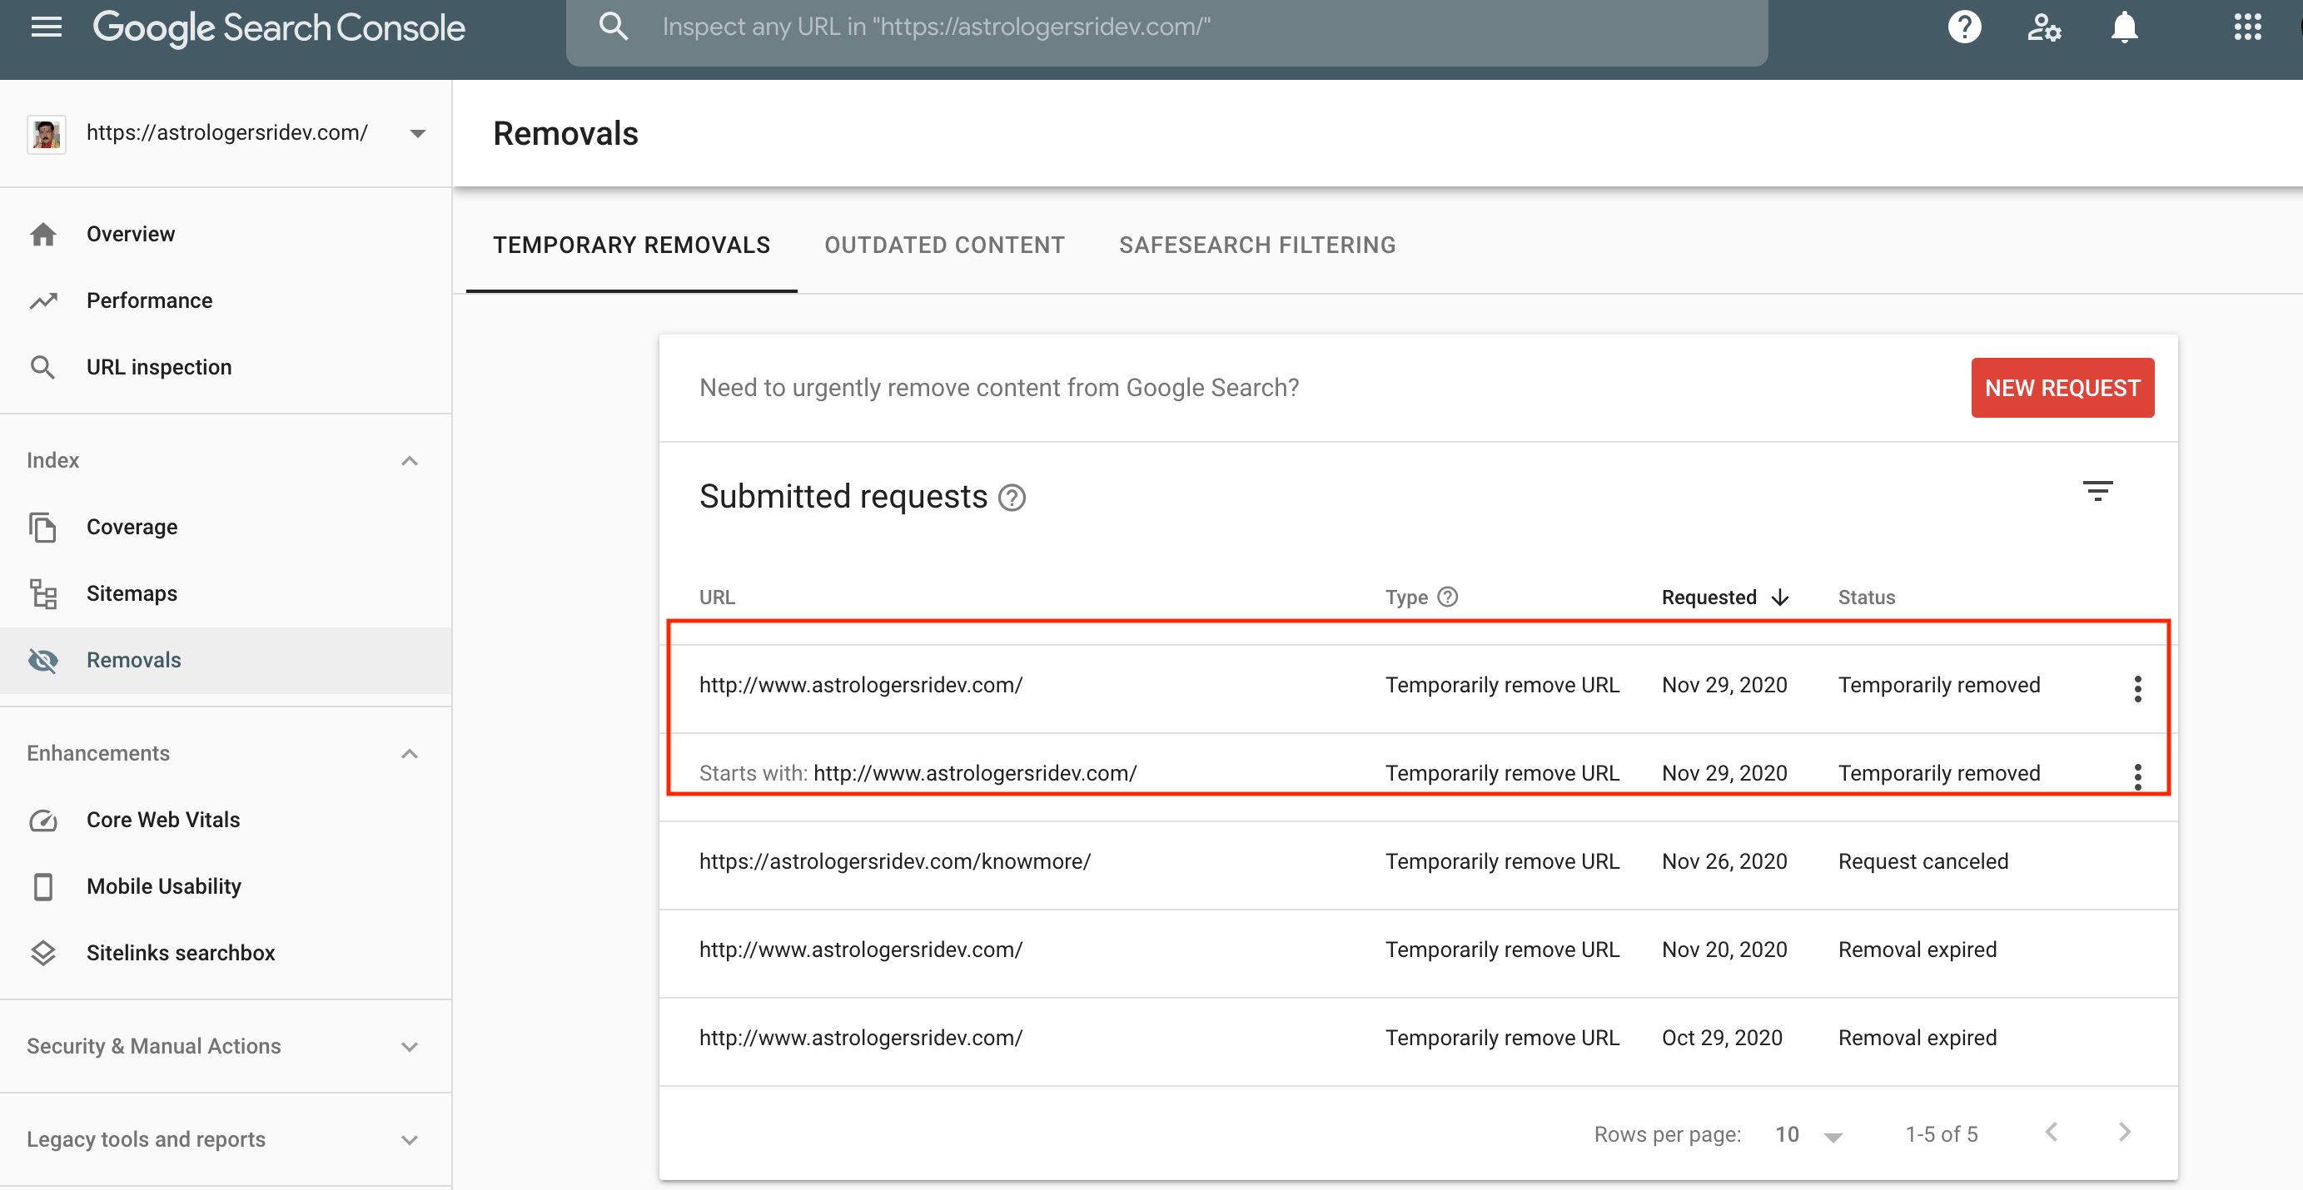Click the URL inspection magnifier icon
Image resolution: width=2303 pixels, height=1190 pixels.
pos(43,367)
